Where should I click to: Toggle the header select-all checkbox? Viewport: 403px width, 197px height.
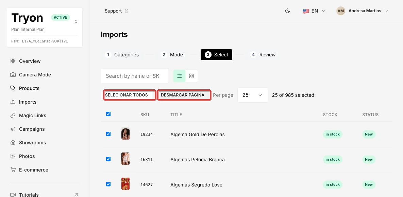coord(108,114)
